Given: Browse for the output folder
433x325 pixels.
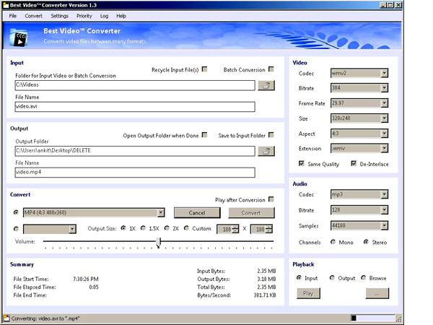Looking at the screenshot, I should pyautogui.click(x=266, y=151).
